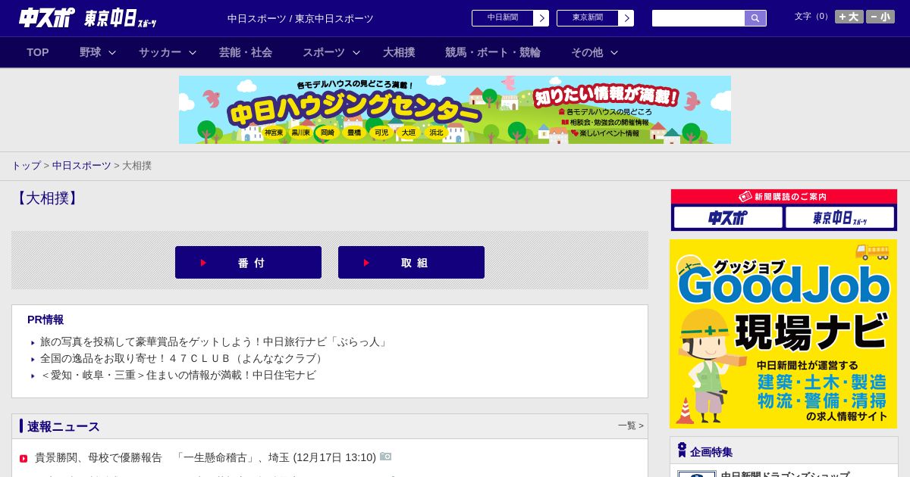Click the arrow beside 中日新聞
Screen dimensions: 910x477
(x=541, y=18)
